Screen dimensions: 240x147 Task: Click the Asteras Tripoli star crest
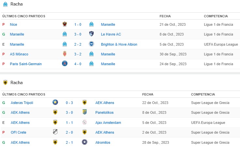click(55, 102)
